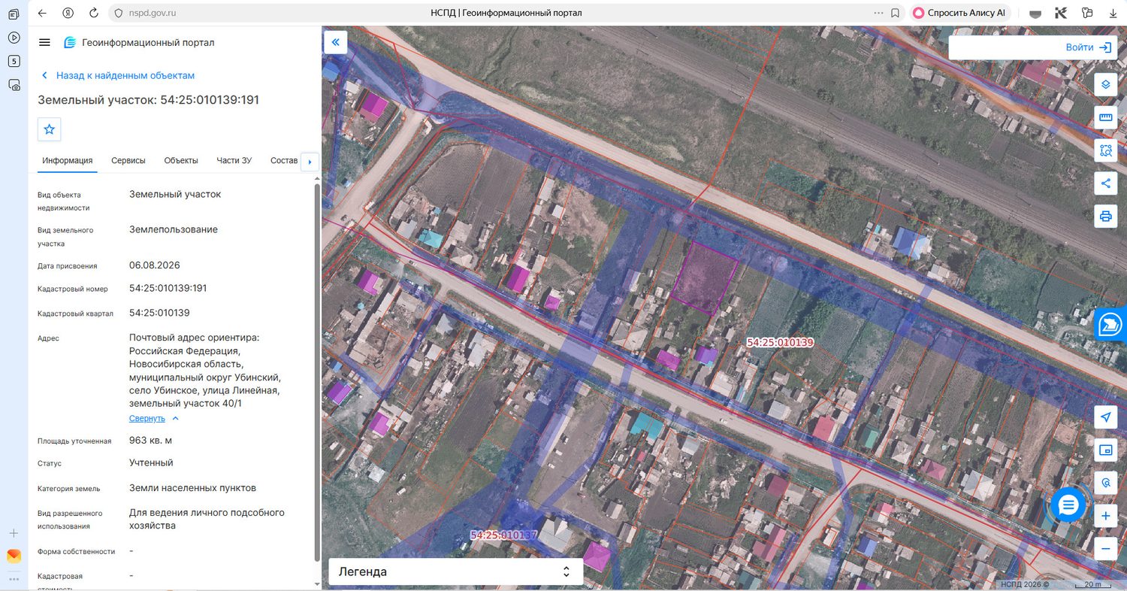Open the hamburger menu in the portal header

click(44, 43)
